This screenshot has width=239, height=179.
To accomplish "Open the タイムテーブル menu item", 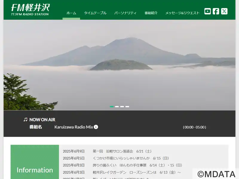I will pos(95,13).
